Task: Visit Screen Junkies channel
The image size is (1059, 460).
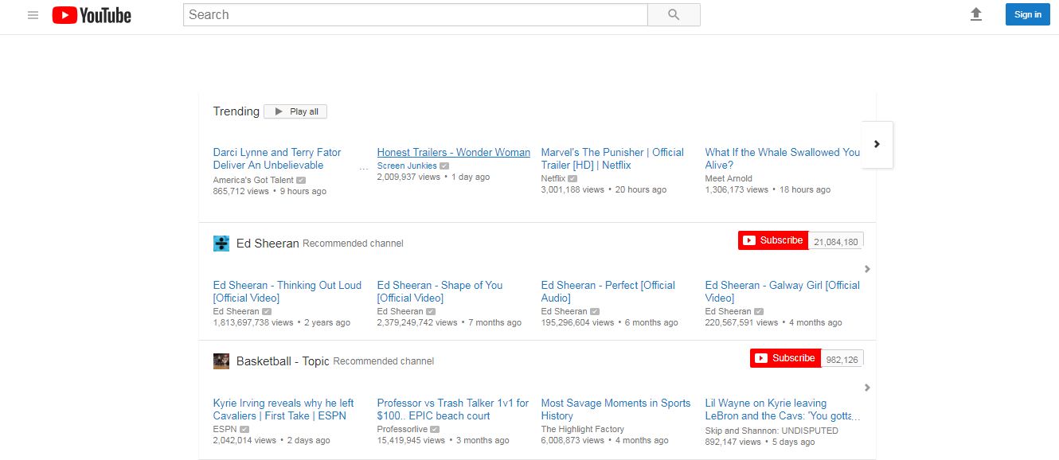Action: pyautogui.click(x=407, y=166)
